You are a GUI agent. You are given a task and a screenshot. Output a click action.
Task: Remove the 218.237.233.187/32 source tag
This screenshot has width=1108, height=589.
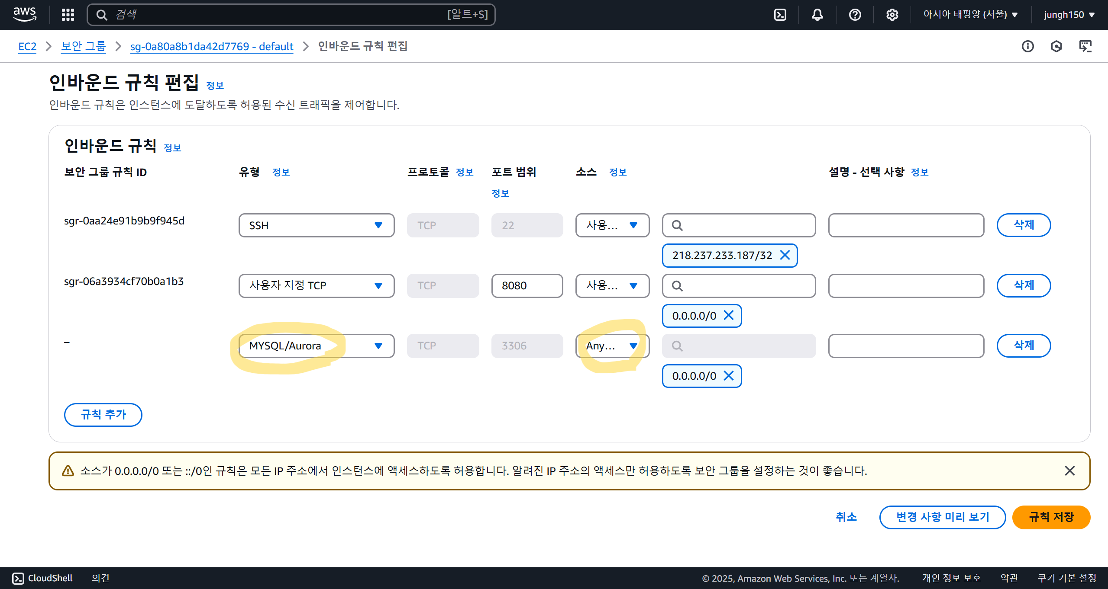tap(785, 255)
